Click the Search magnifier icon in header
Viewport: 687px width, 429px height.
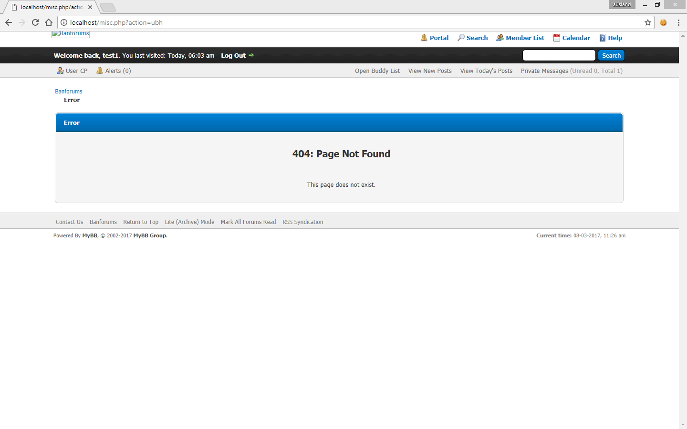pos(461,38)
